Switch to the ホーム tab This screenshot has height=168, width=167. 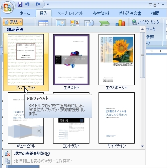click(25, 13)
